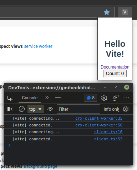
Task: Toggle the console sidebar panel icon
Action: (10, 109)
